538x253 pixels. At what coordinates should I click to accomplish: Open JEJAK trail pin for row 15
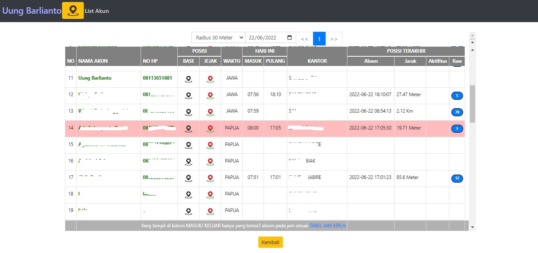(210, 145)
